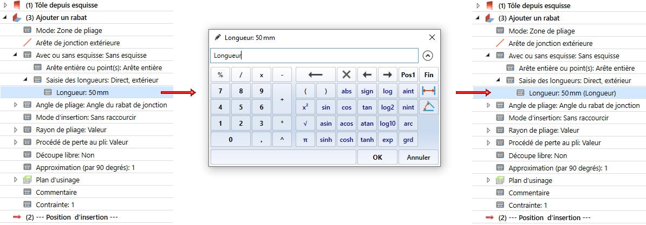The image size is (646, 225).
Task: Collapse Saisie des longueurs in left tree
Action: coord(25,80)
